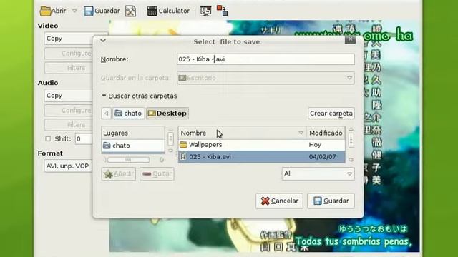Open a file with the Abrir toolbar button

point(53,11)
